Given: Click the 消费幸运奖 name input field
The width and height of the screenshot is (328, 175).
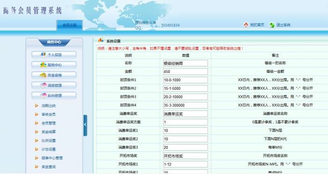Looking at the screenshot, I should click(186, 114).
